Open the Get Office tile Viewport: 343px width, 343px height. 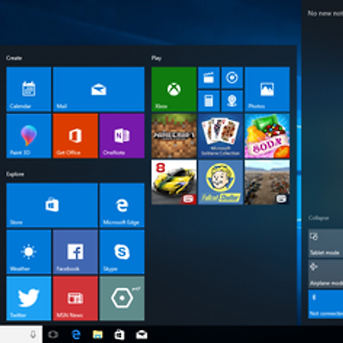tap(75, 136)
